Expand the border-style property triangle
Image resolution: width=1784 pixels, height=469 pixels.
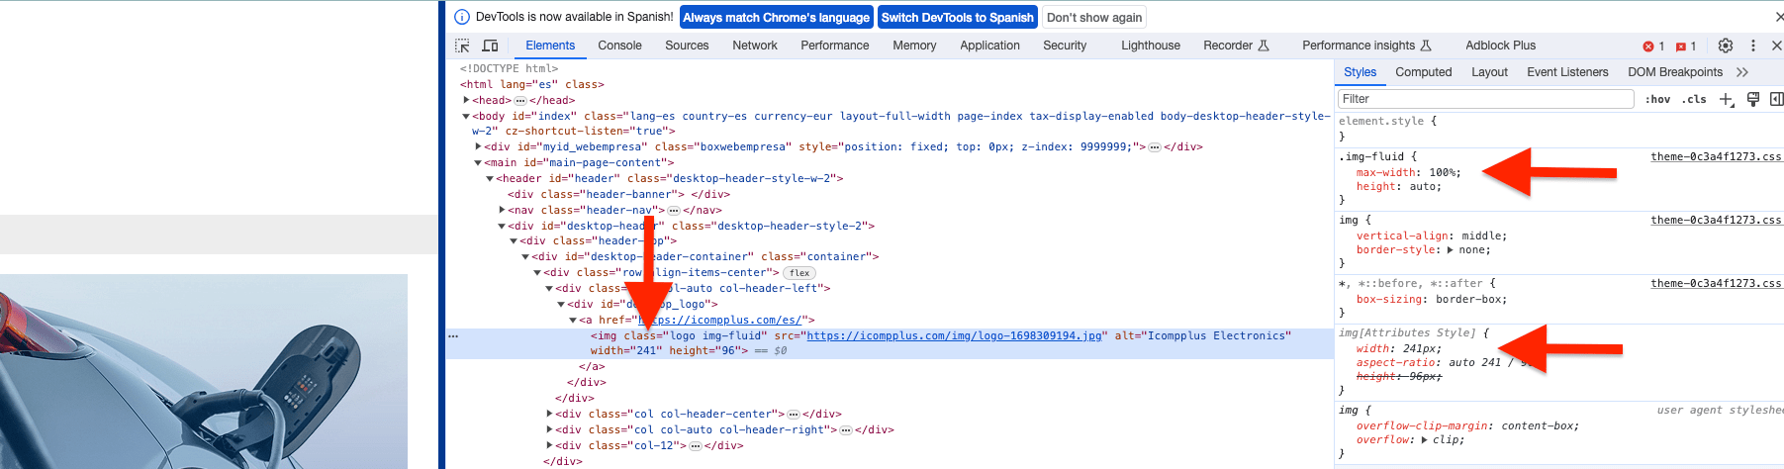pyautogui.click(x=1451, y=250)
